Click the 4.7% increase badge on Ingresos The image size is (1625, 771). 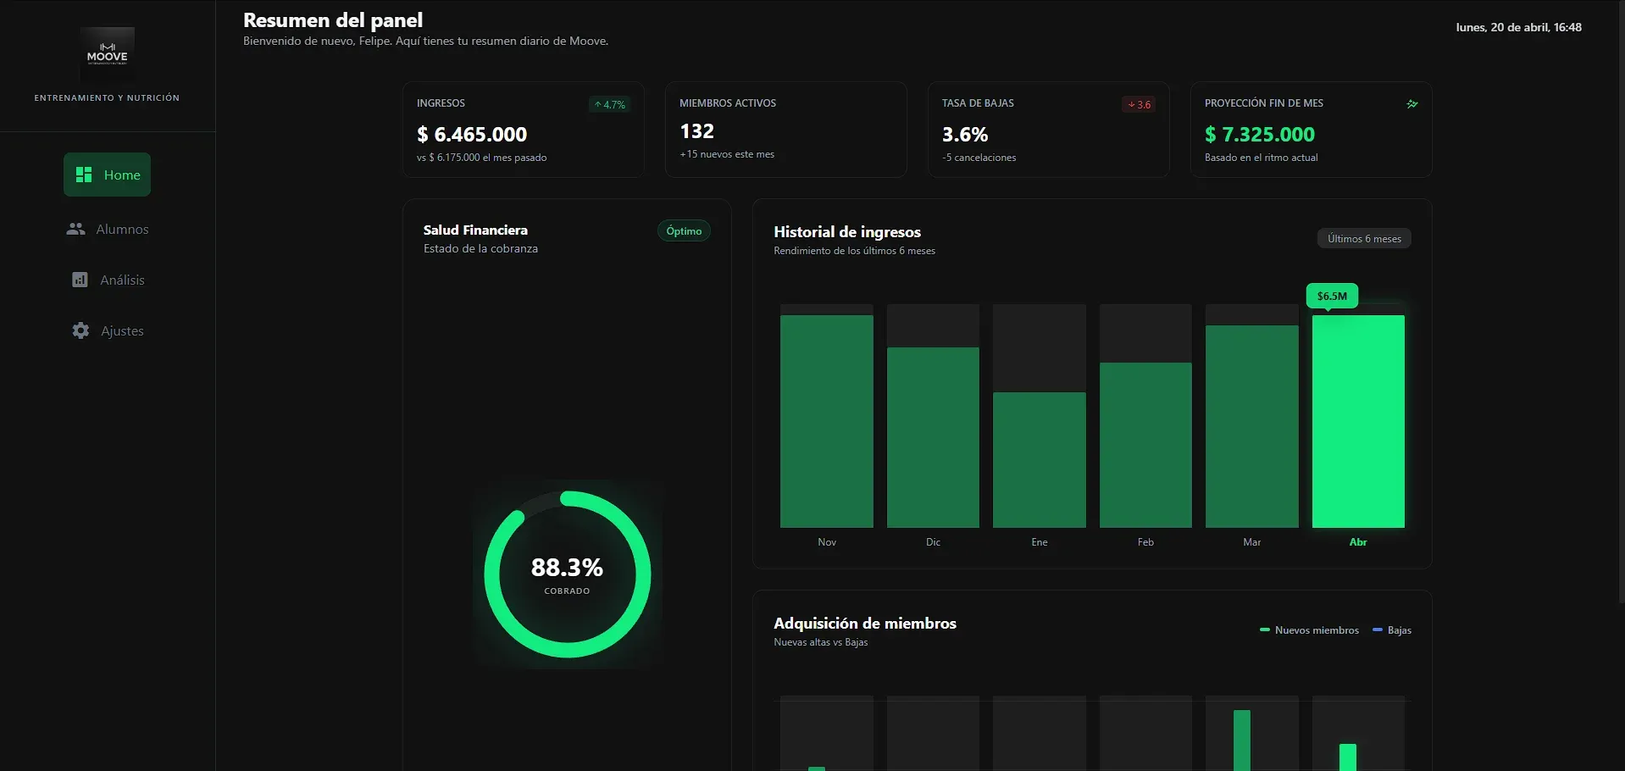[x=610, y=105]
